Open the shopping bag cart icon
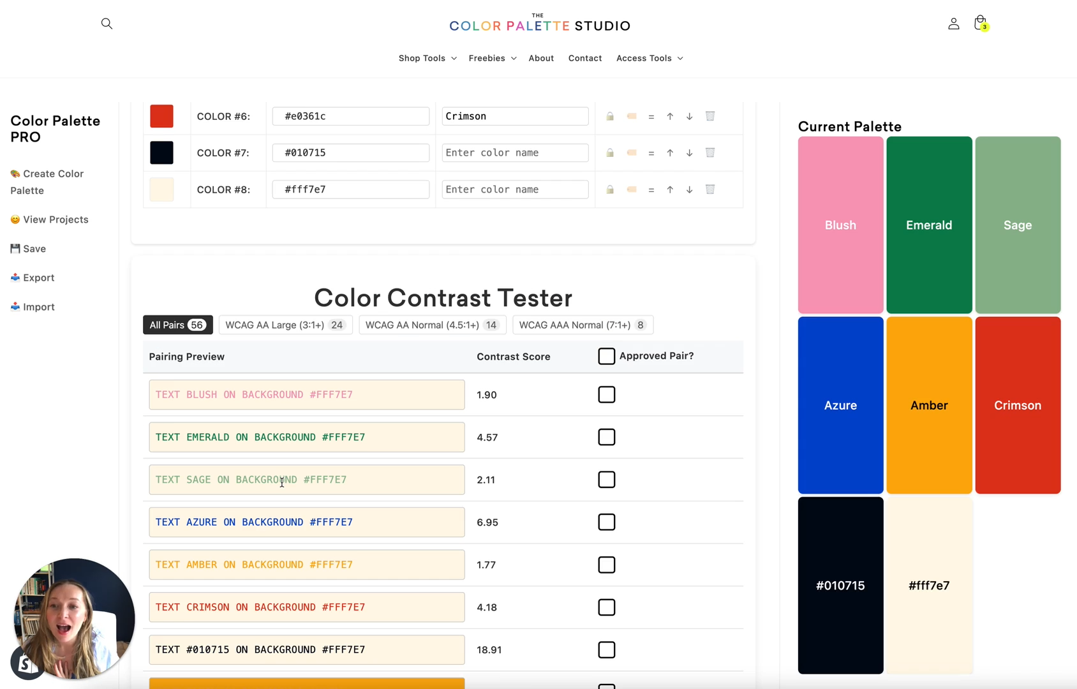The width and height of the screenshot is (1077, 689). (981, 24)
